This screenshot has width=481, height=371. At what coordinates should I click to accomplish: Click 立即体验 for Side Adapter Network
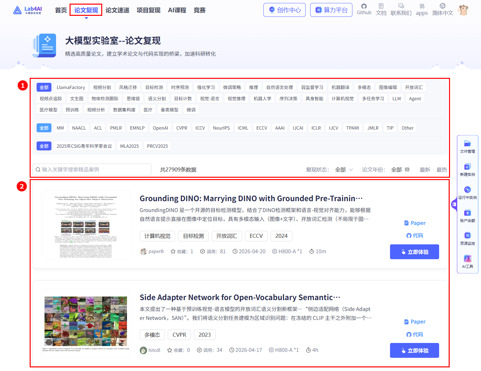[414, 350]
